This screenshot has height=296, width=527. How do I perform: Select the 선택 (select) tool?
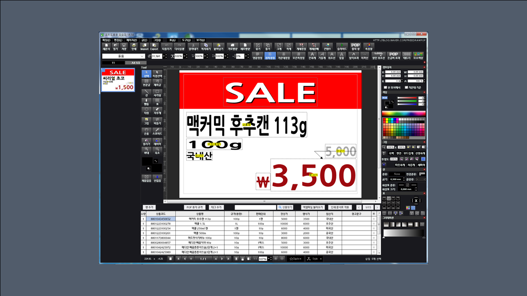click(x=147, y=74)
